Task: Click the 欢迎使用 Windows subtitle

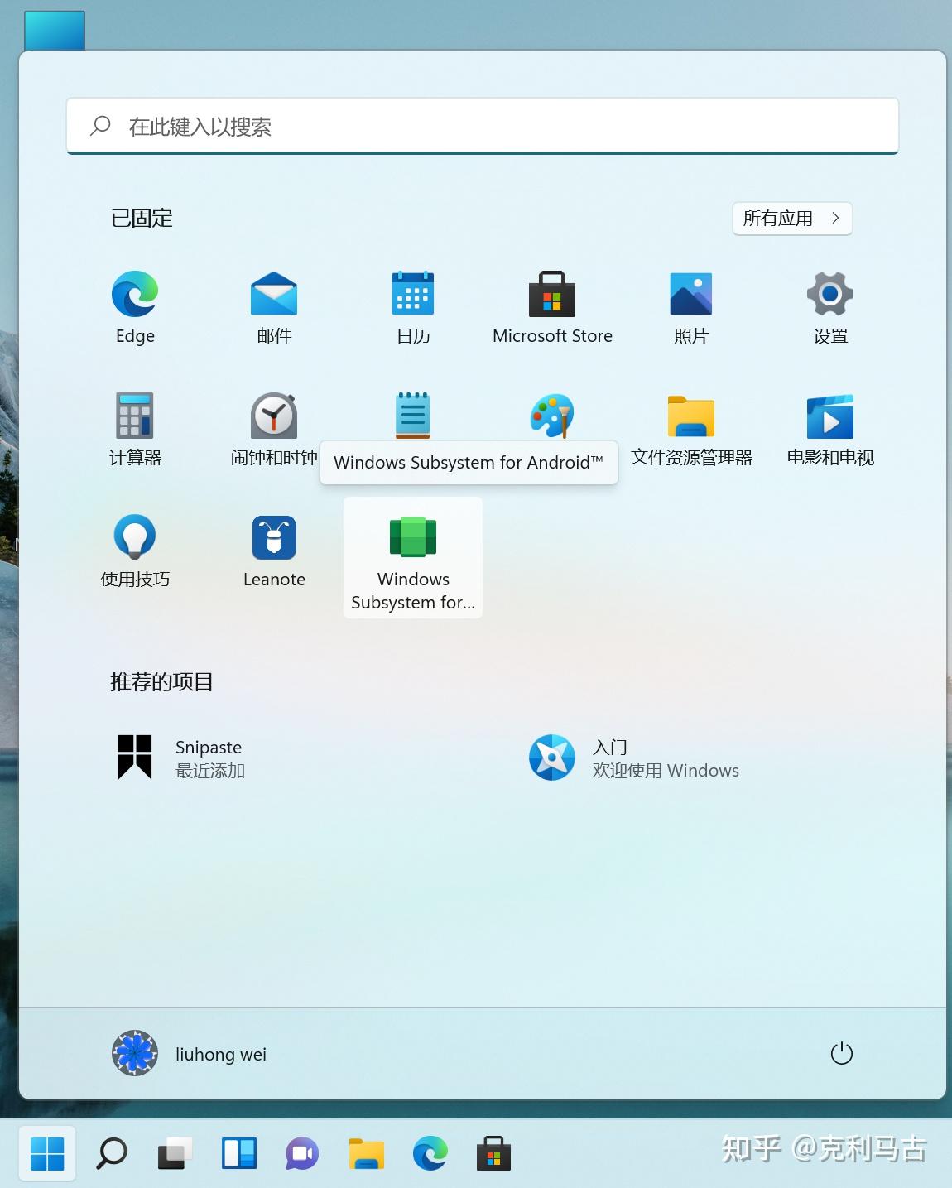Action: (666, 771)
